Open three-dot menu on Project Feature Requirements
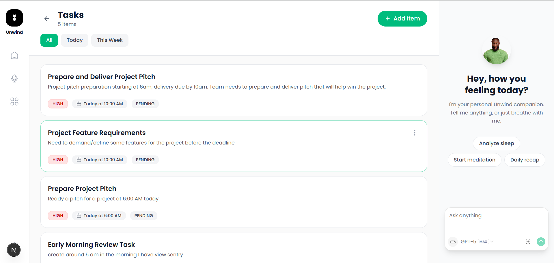 click(x=415, y=133)
